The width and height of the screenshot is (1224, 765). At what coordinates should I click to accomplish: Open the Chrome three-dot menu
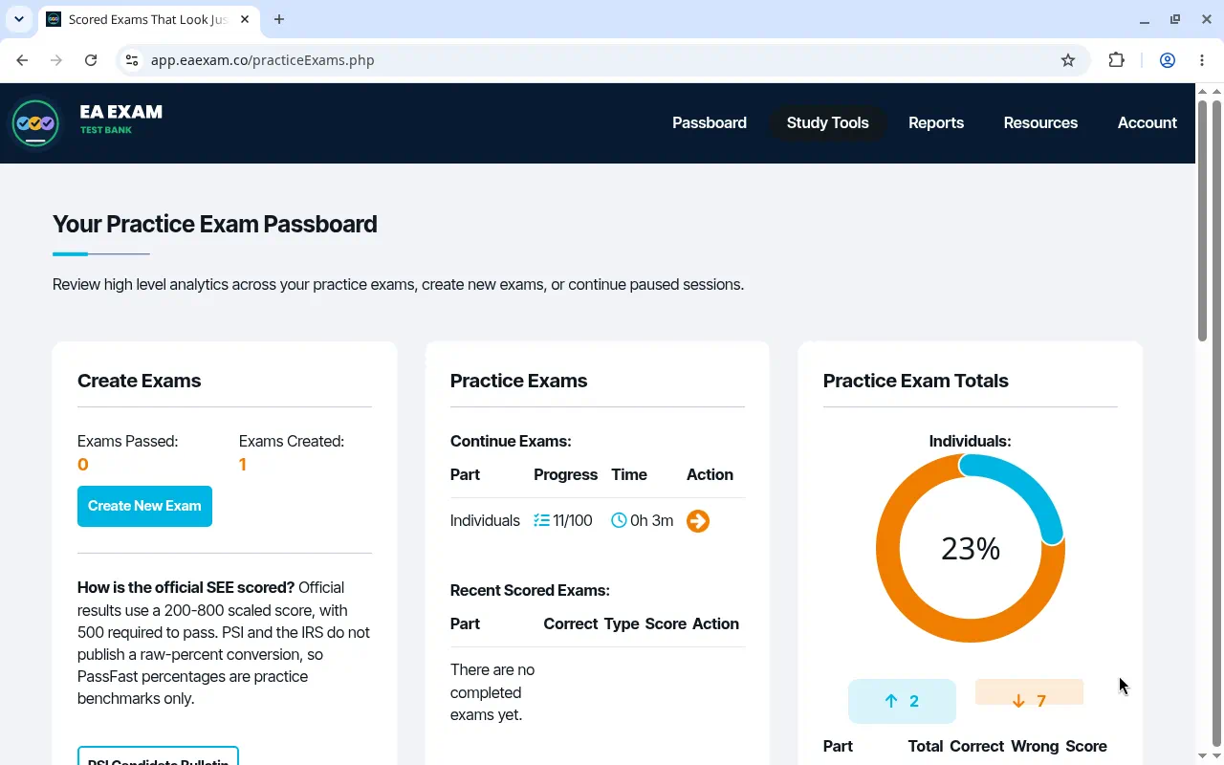click(1202, 60)
